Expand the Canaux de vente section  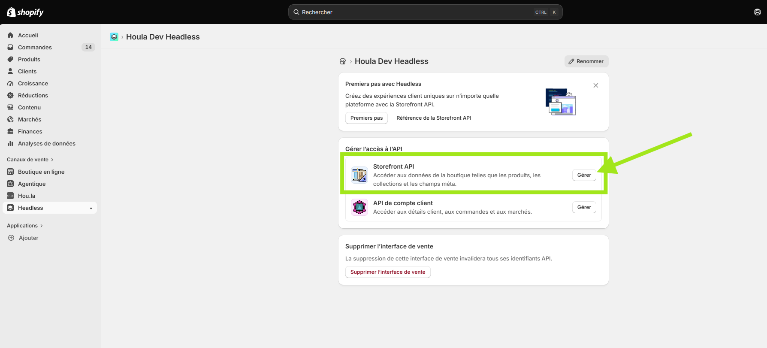pyautogui.click(x=30, y=160)
